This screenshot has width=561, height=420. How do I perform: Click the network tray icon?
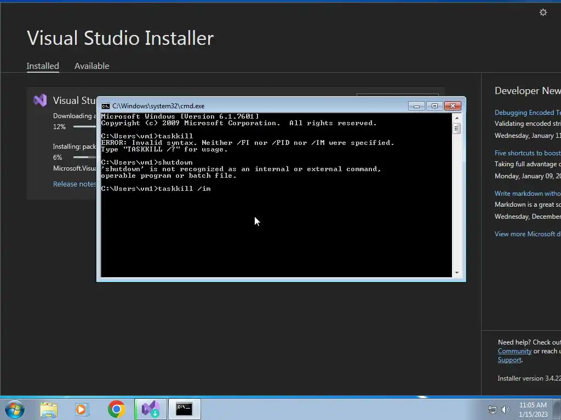coord(493,410)
